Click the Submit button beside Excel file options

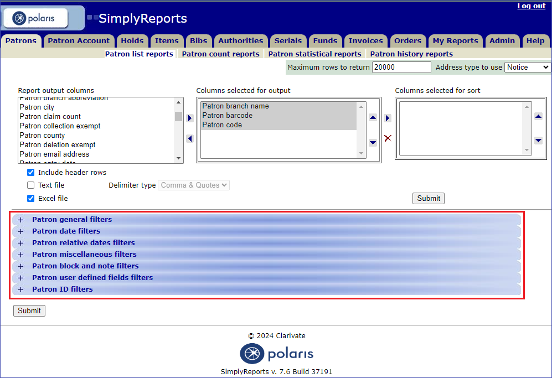point(429,199)
